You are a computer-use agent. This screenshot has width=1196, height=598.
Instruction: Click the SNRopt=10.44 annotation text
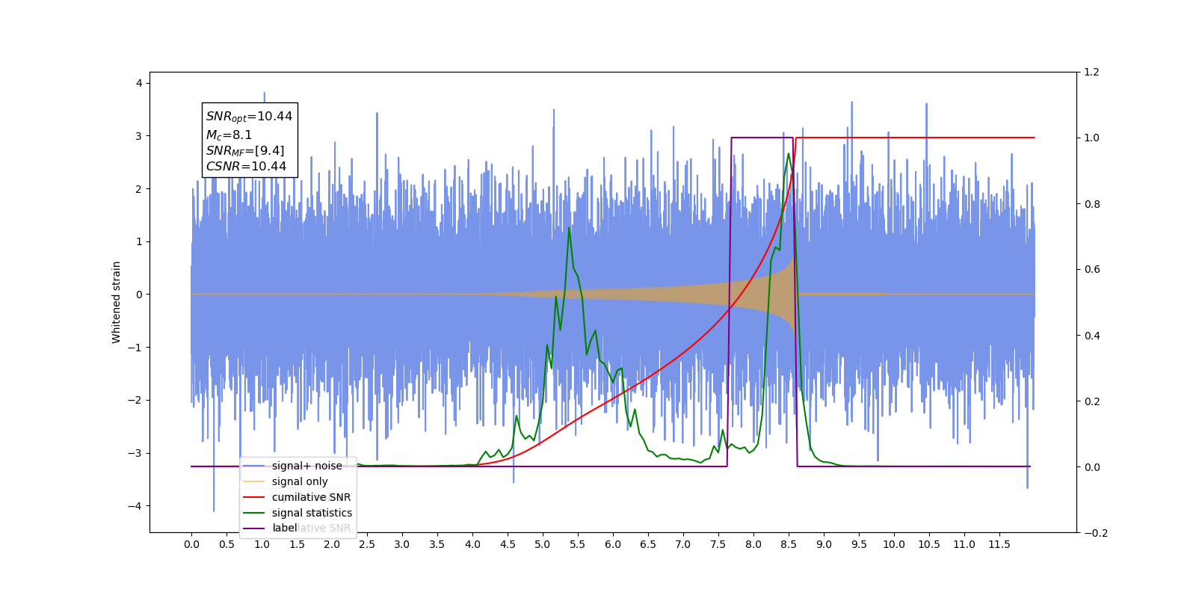pos(249,117)
